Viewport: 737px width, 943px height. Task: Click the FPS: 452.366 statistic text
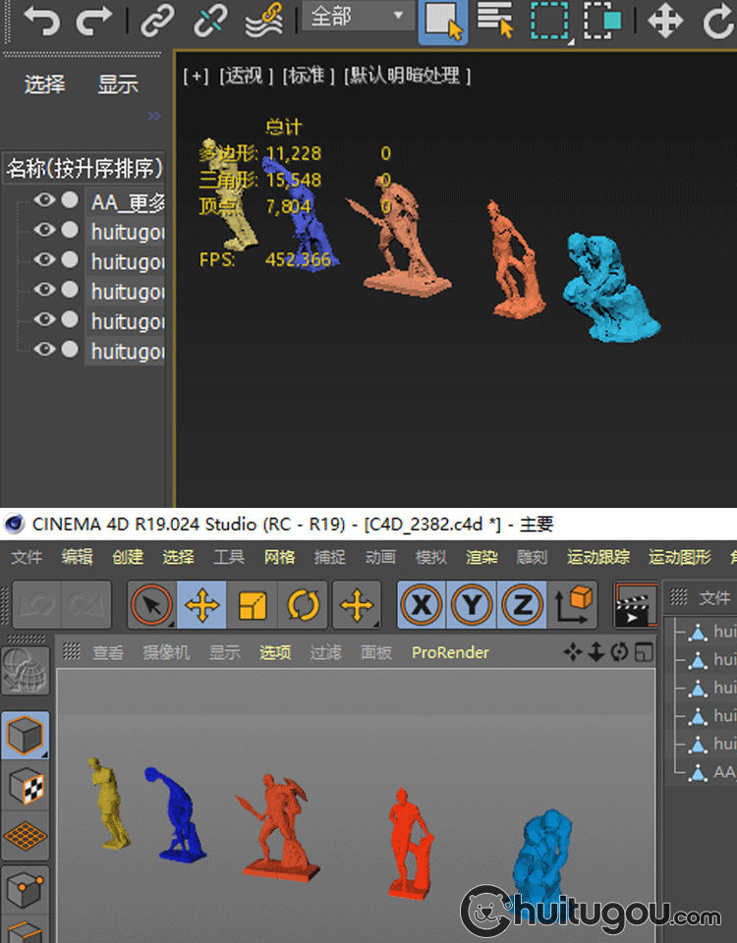coord(264,259)
